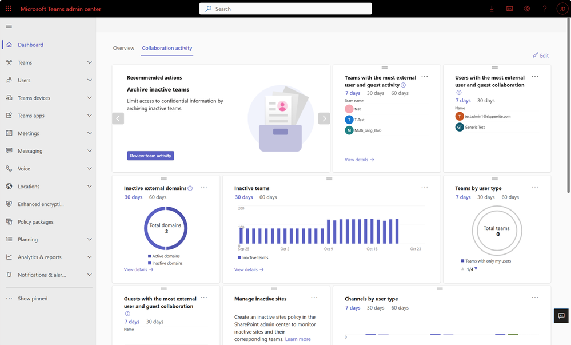Click the Planning list icon
The image size is (571, 345).
click(9, 239)
